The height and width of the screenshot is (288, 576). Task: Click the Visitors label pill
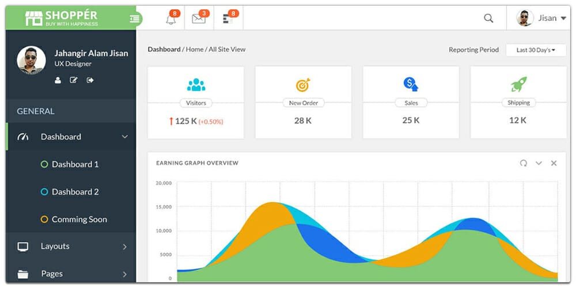pos(196,103)
